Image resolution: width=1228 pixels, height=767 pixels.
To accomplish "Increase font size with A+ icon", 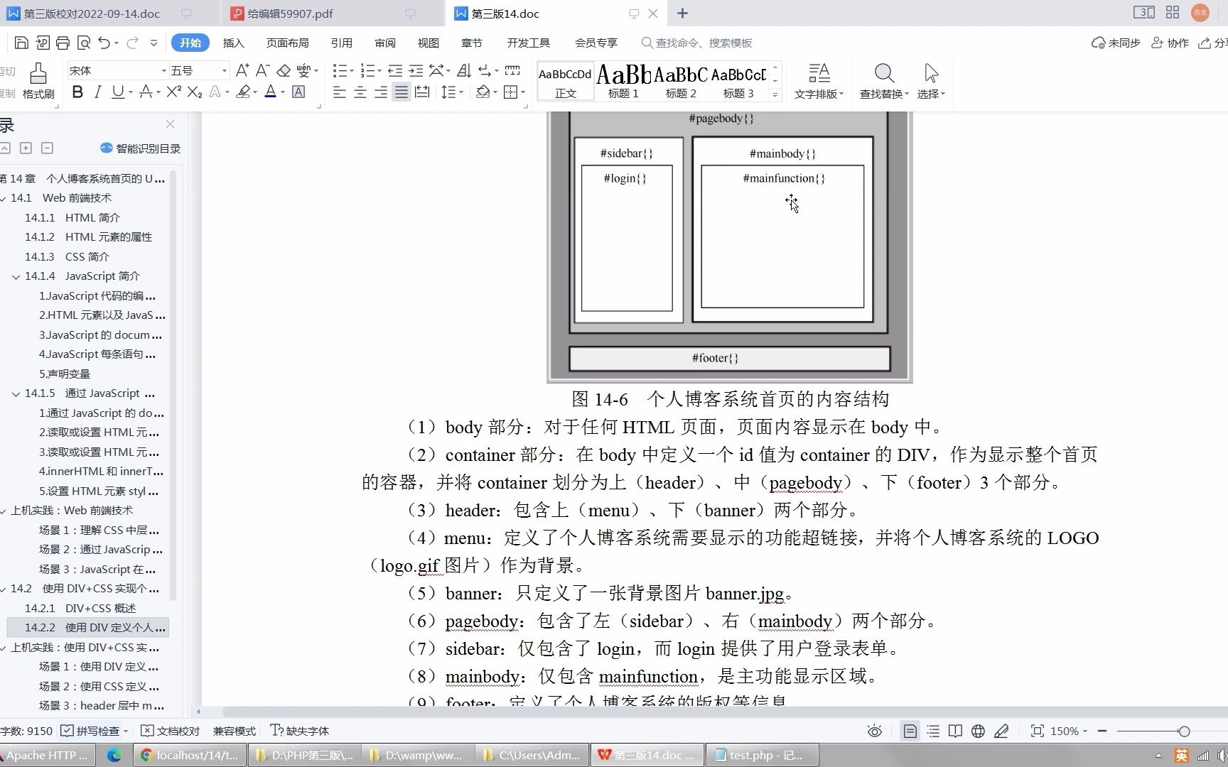I will [x=242, y=70].
